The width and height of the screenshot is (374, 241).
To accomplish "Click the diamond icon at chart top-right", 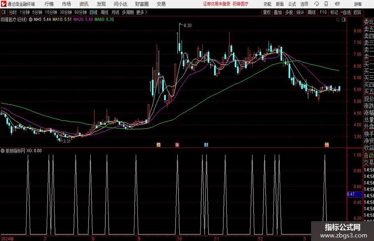I will click(338, 20).
